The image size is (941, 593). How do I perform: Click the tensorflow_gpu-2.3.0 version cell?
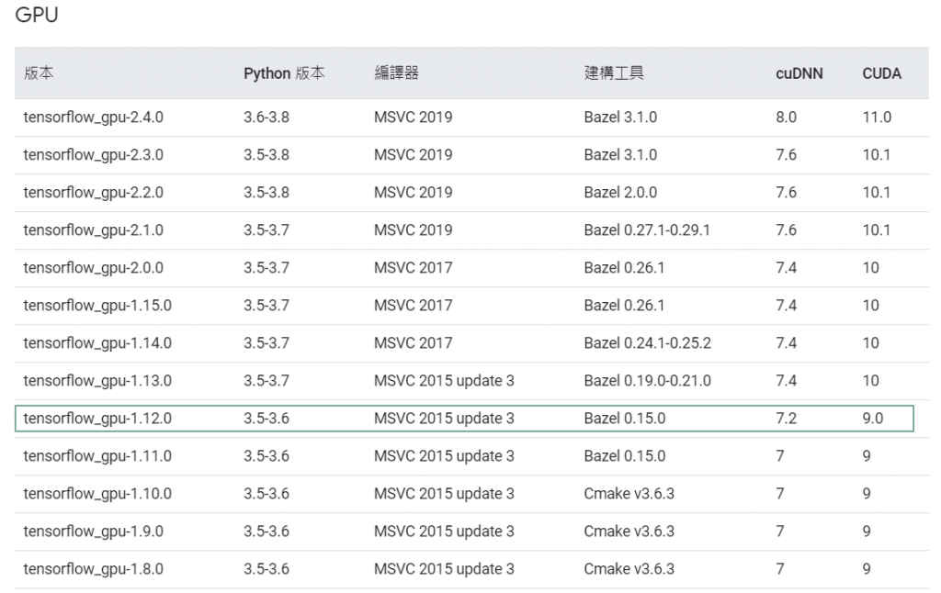click(x=93, y=155)
